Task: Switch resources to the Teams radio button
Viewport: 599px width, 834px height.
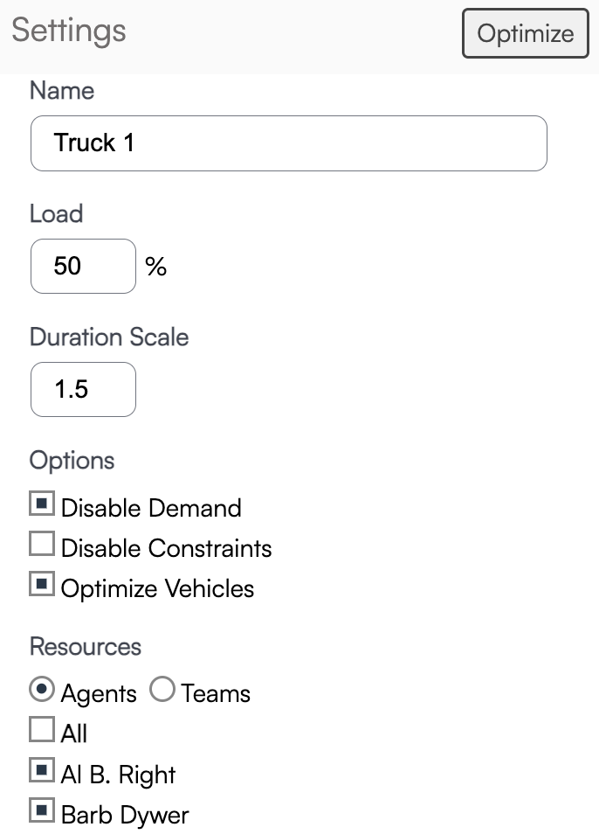Action: (162, 691)
